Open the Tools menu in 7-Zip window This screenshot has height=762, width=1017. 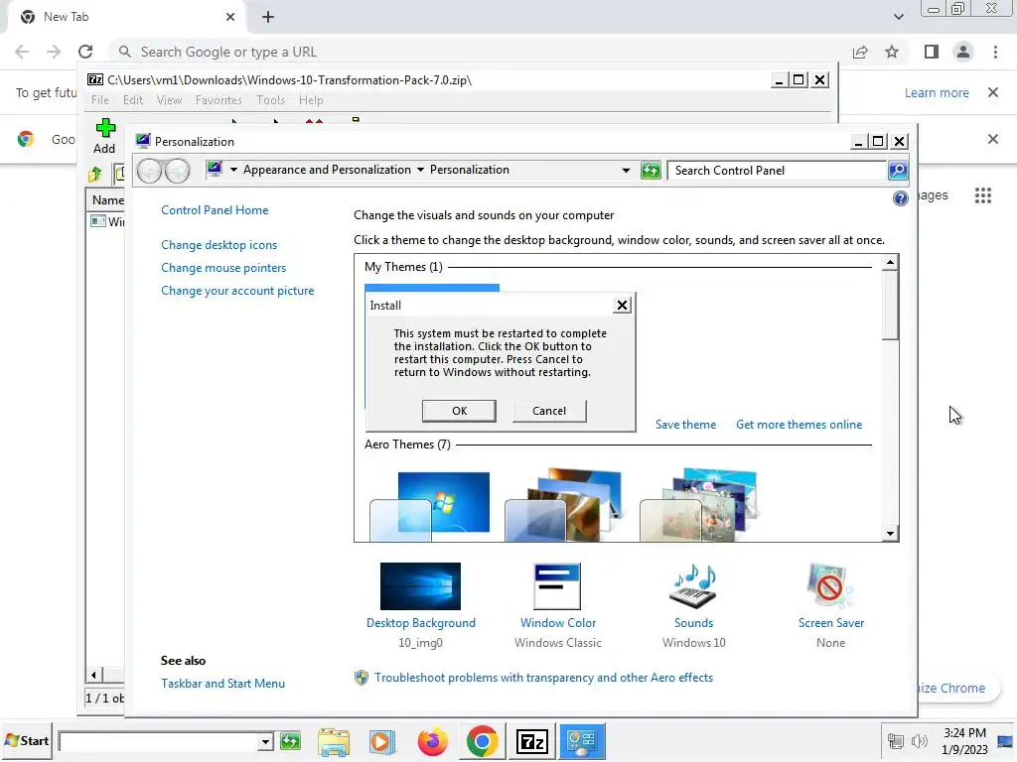270,100
